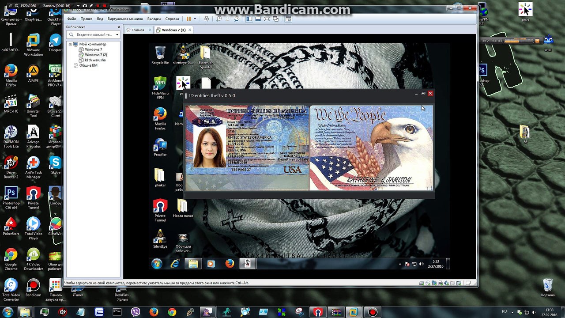This screenshot has height=318, width=565.
Task: Open Windows Explorer from guest taskbar
Action: click(x=193, y=264)
